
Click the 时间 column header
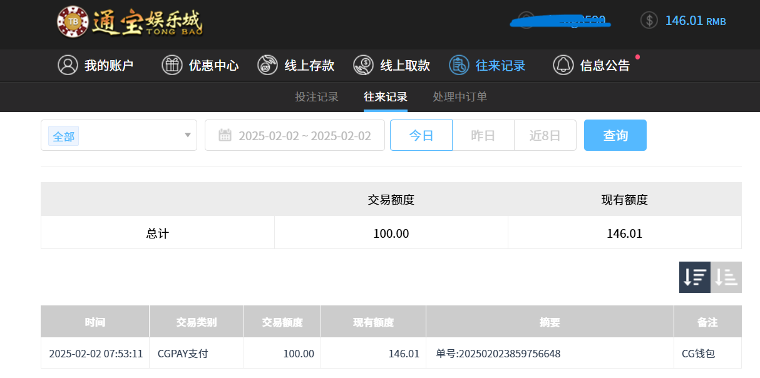tap(95, 322)
